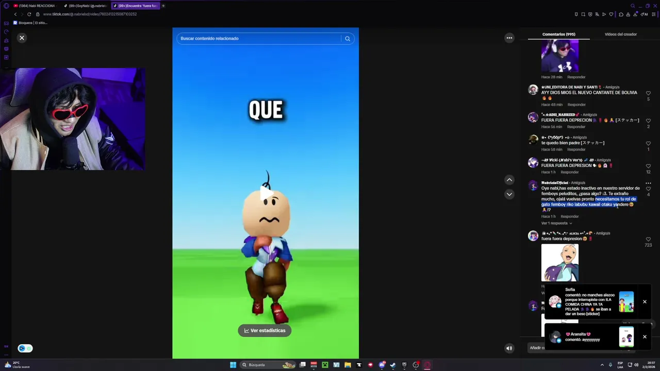Open the sticker image in the alicia comment
This screenshot has height=371, width=660.
(559, 263)
